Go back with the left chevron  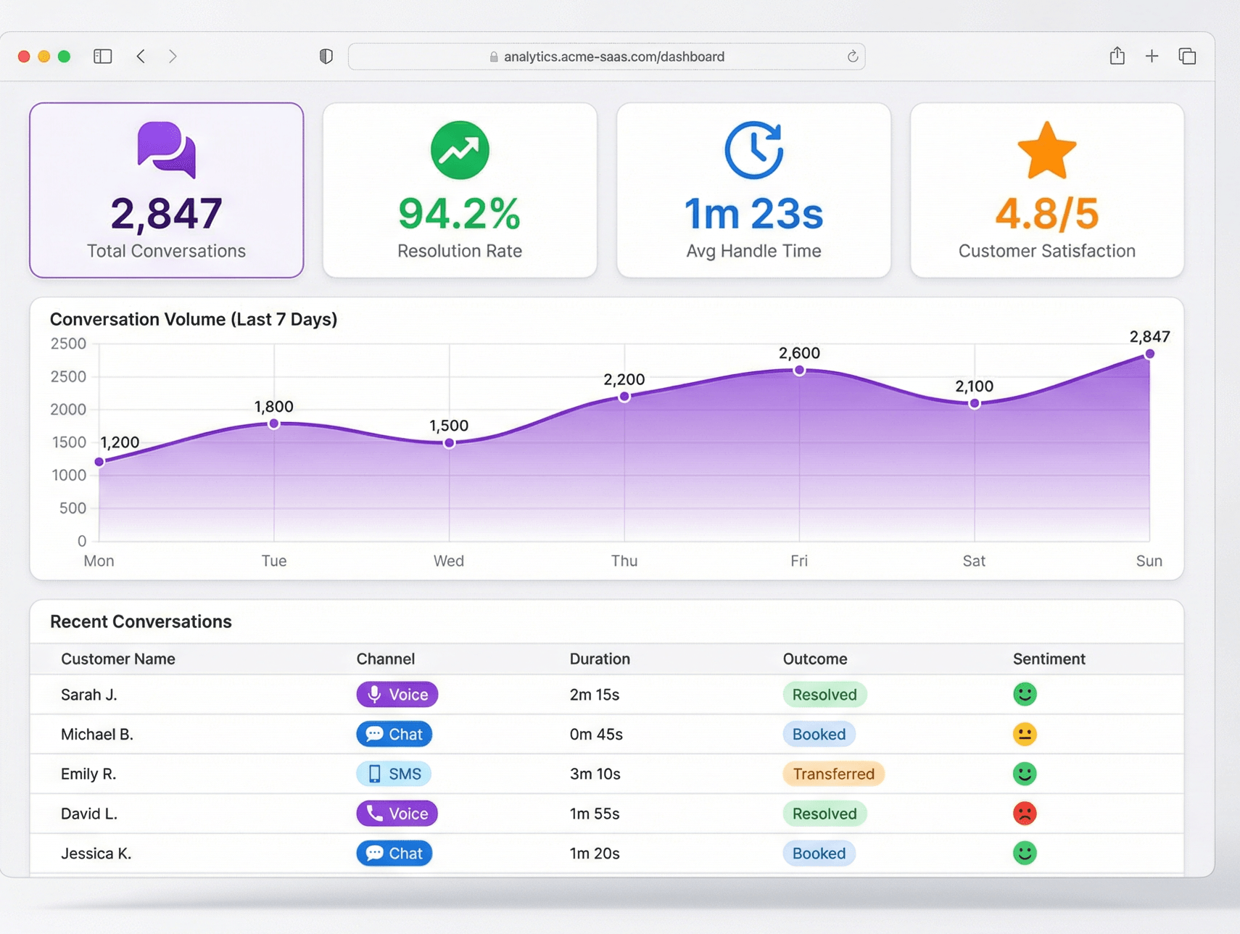(x=141, y=57)
